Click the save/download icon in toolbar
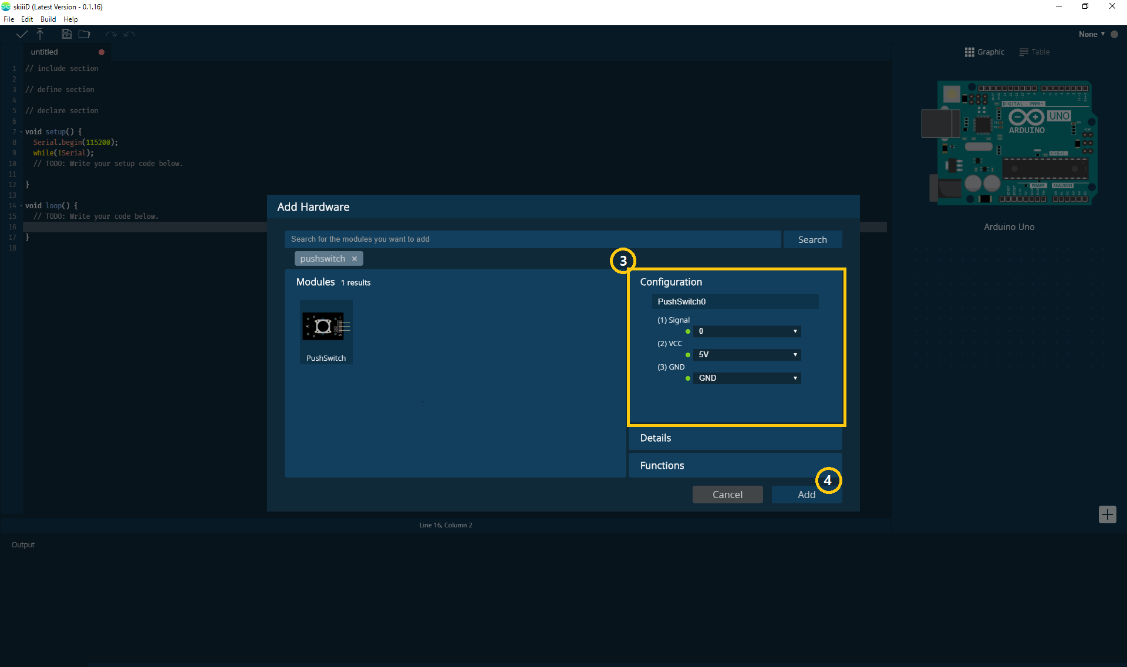Screen dimensions: 1127x667 pyautogui.click(x=67, y=34)
